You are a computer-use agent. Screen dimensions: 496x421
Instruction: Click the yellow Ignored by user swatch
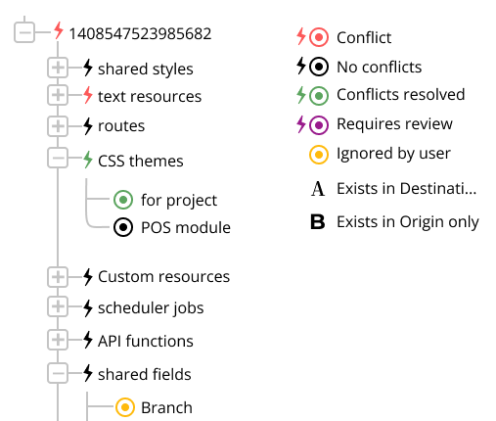click(319, 155)
